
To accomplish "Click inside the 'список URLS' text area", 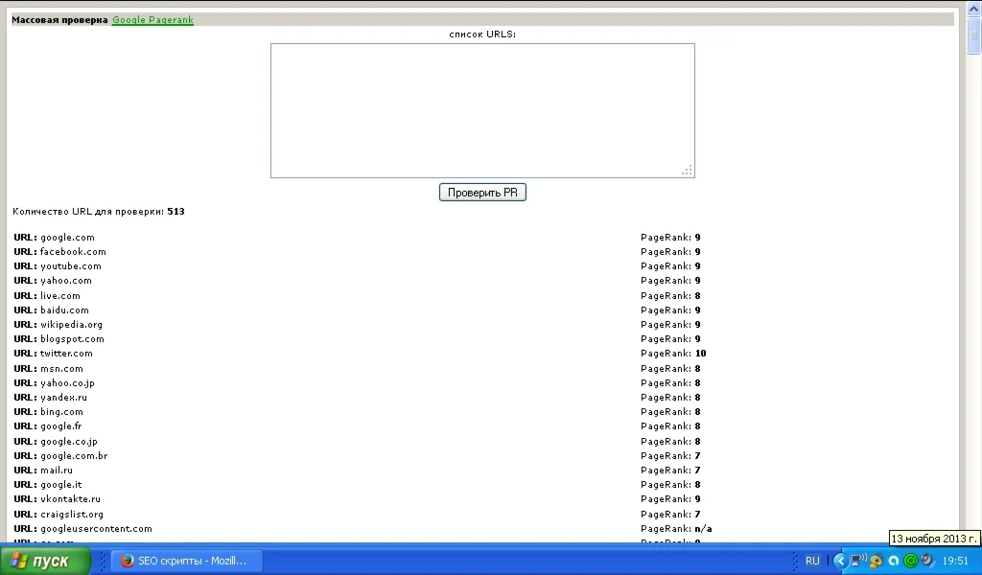I will coord(482,111).
